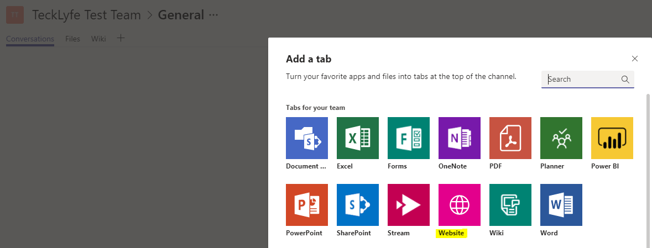Choose the Word app icon

pos(561,205)
